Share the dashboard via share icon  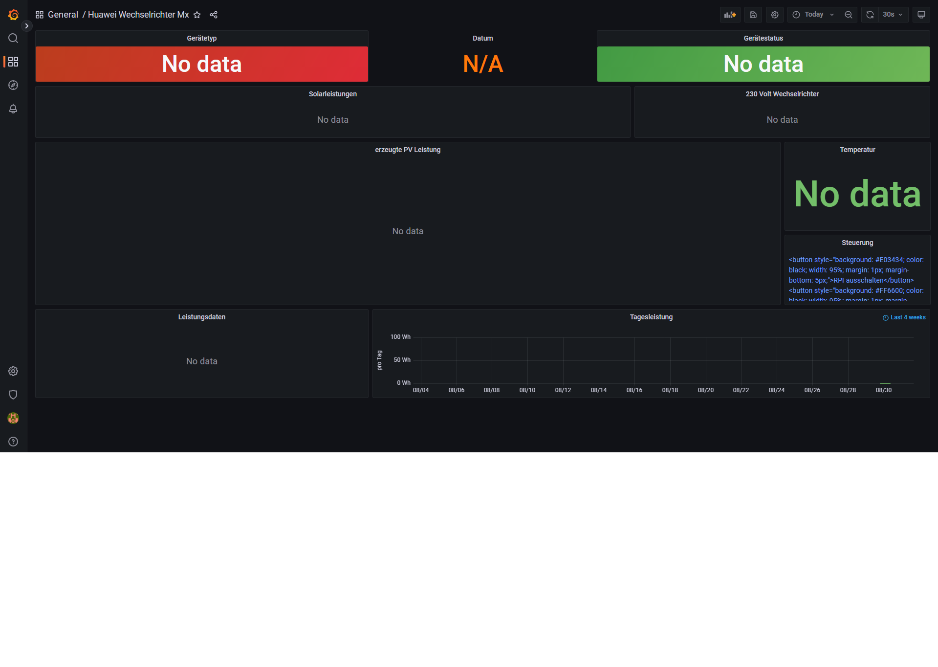[214, 15]
